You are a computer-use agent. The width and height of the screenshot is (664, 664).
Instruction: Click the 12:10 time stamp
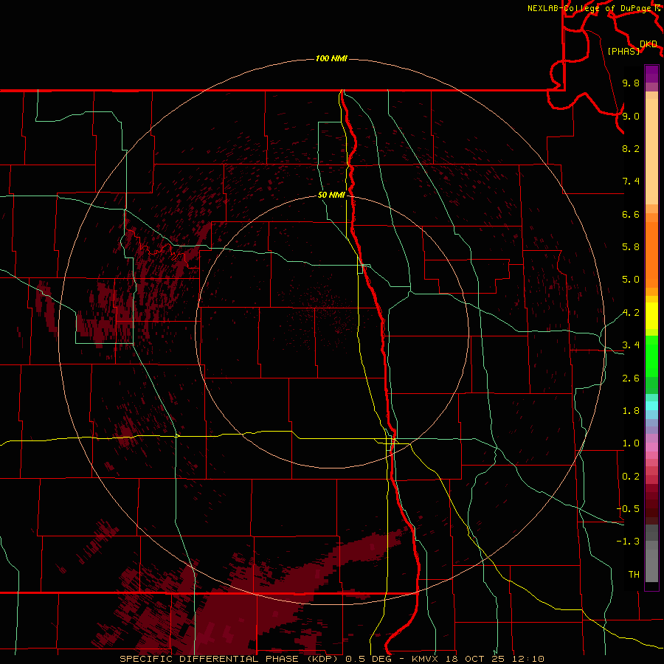pos(528,659)
